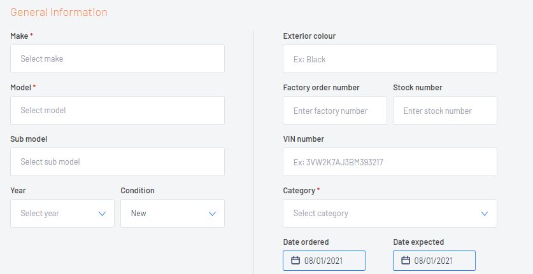Click the Select category chevron arrow
This screenshot has height=274, width=533.
click(485, 214)
